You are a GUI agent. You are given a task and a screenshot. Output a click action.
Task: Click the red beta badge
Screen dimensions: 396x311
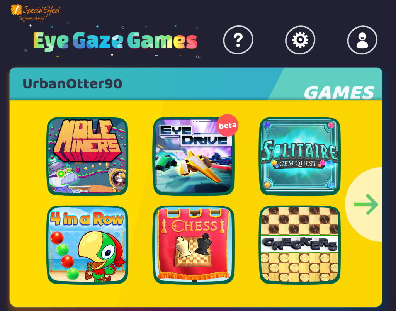click(227, 125)
